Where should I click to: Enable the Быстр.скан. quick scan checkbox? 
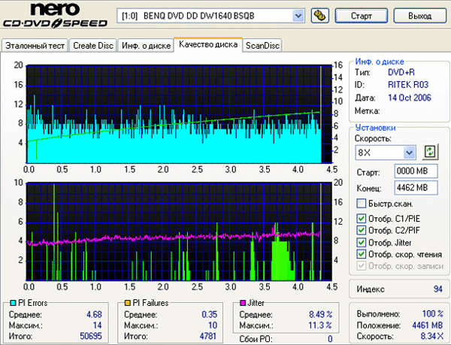tap(362, 204)
